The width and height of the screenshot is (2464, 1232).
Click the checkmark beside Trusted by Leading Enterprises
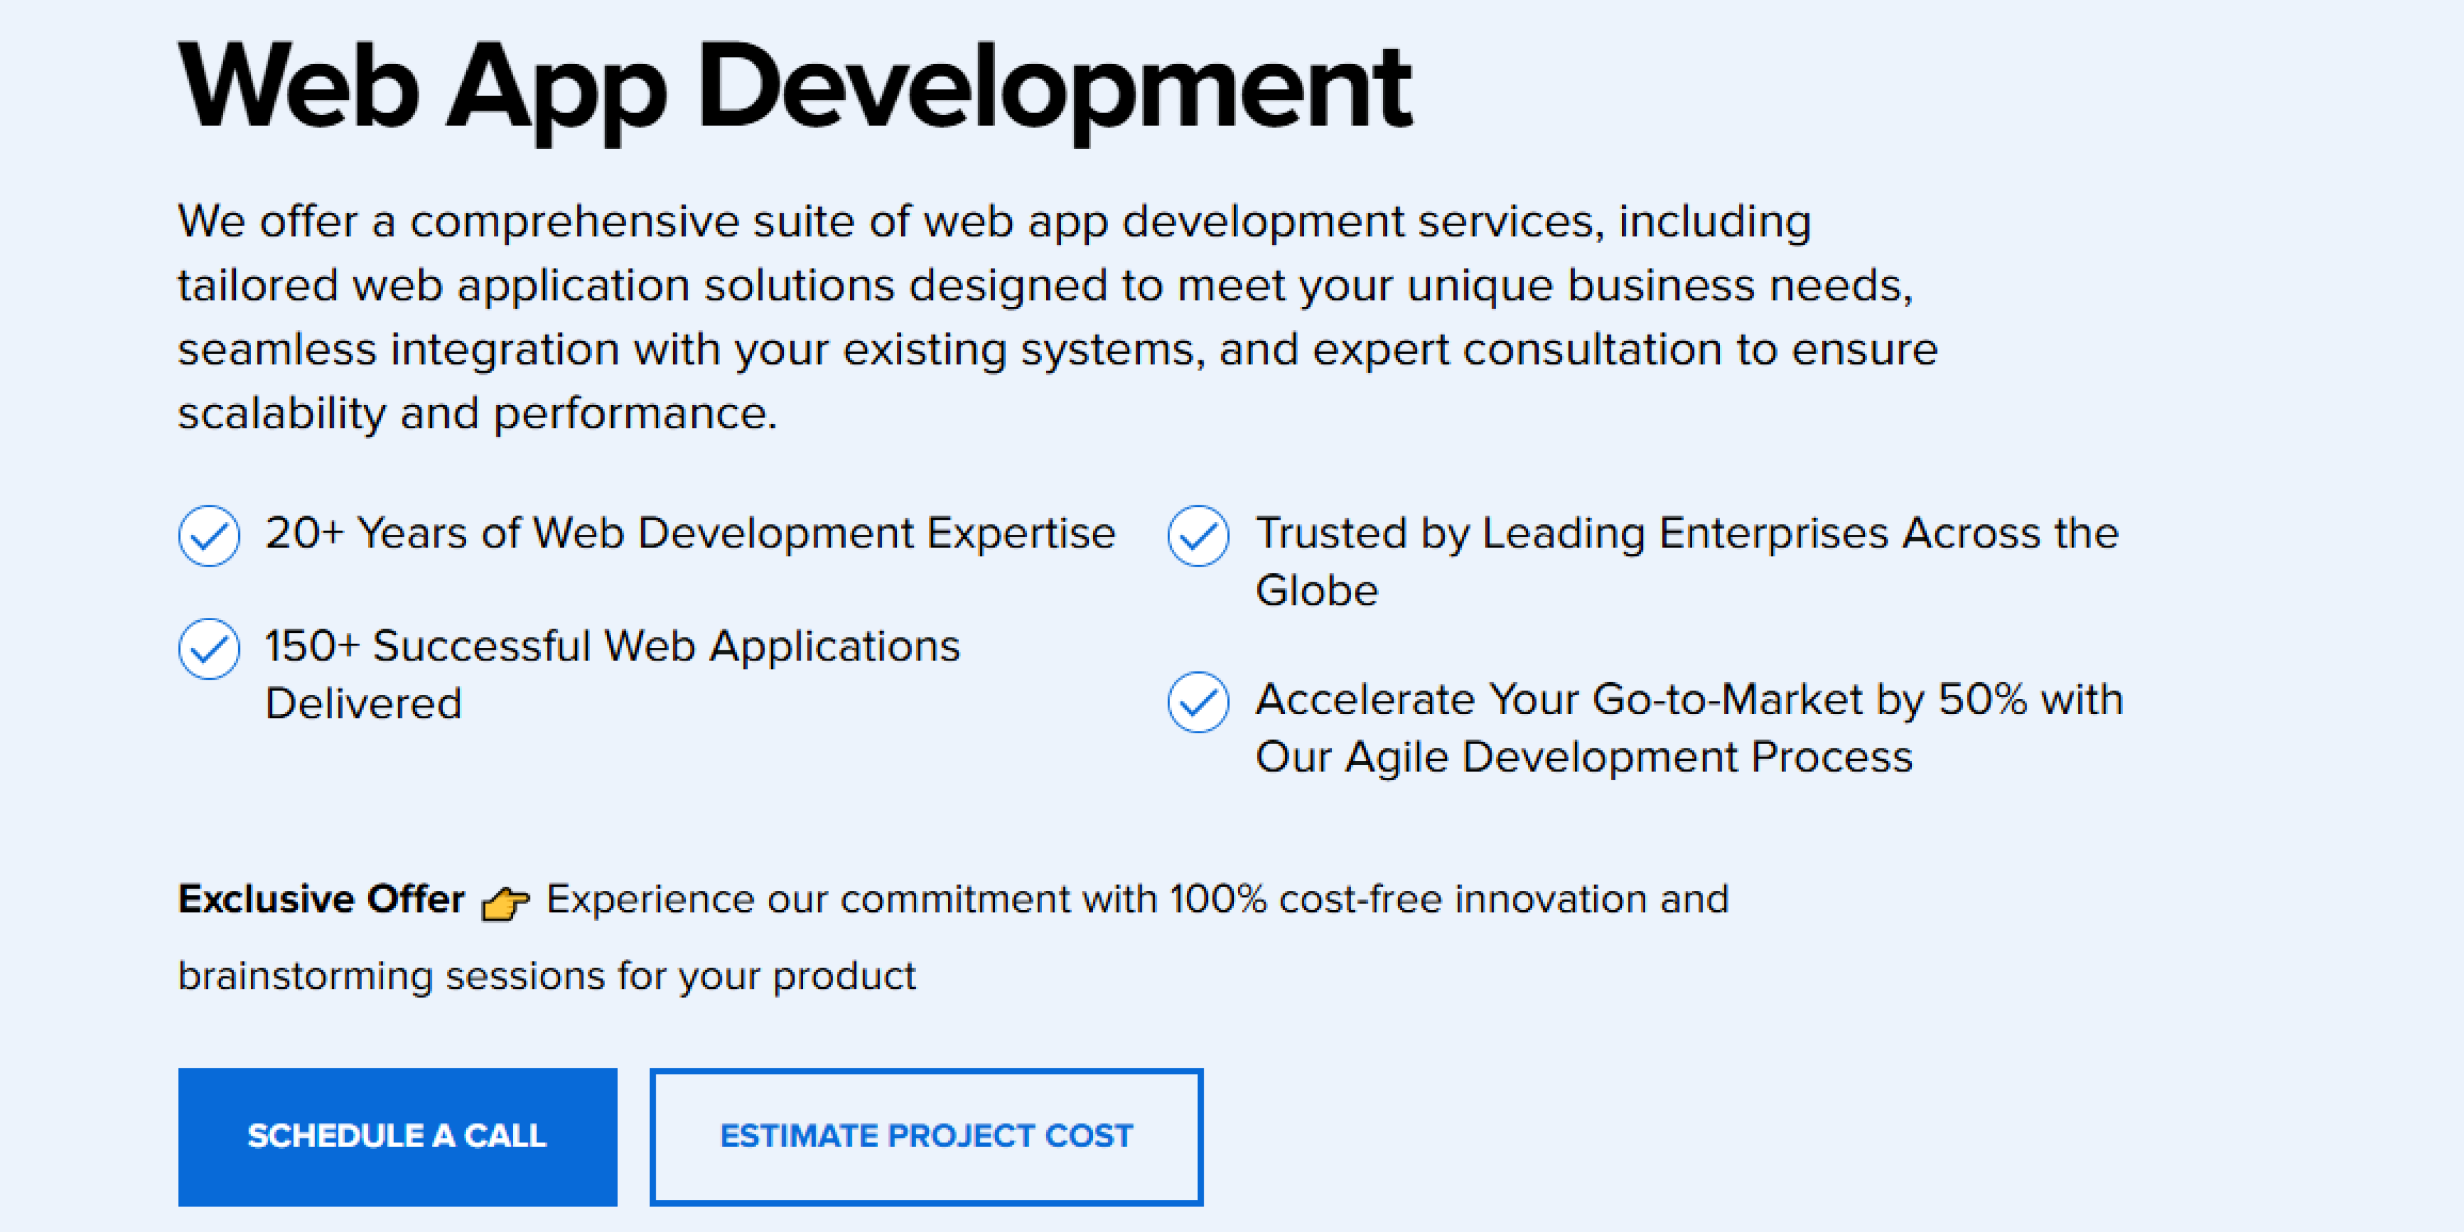(1198, 535)
